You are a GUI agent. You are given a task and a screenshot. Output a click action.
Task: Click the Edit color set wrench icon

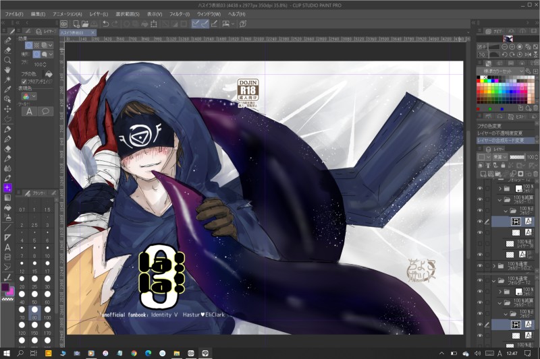tap(528, 71)
